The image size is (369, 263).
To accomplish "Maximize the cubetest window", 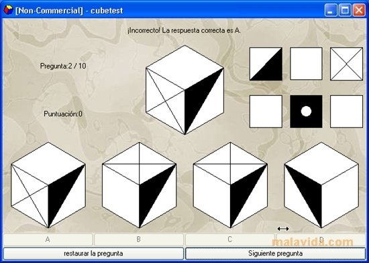I will click(x=345, y=10).
